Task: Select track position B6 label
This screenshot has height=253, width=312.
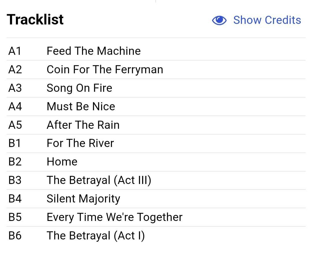Action: pos(15,236)
